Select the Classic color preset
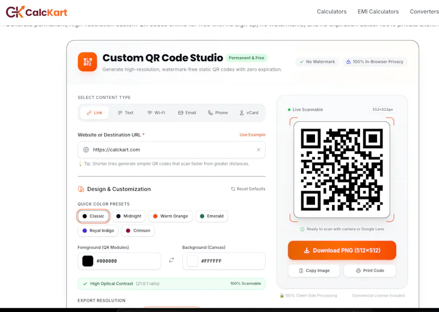 (x=93, y=216)
